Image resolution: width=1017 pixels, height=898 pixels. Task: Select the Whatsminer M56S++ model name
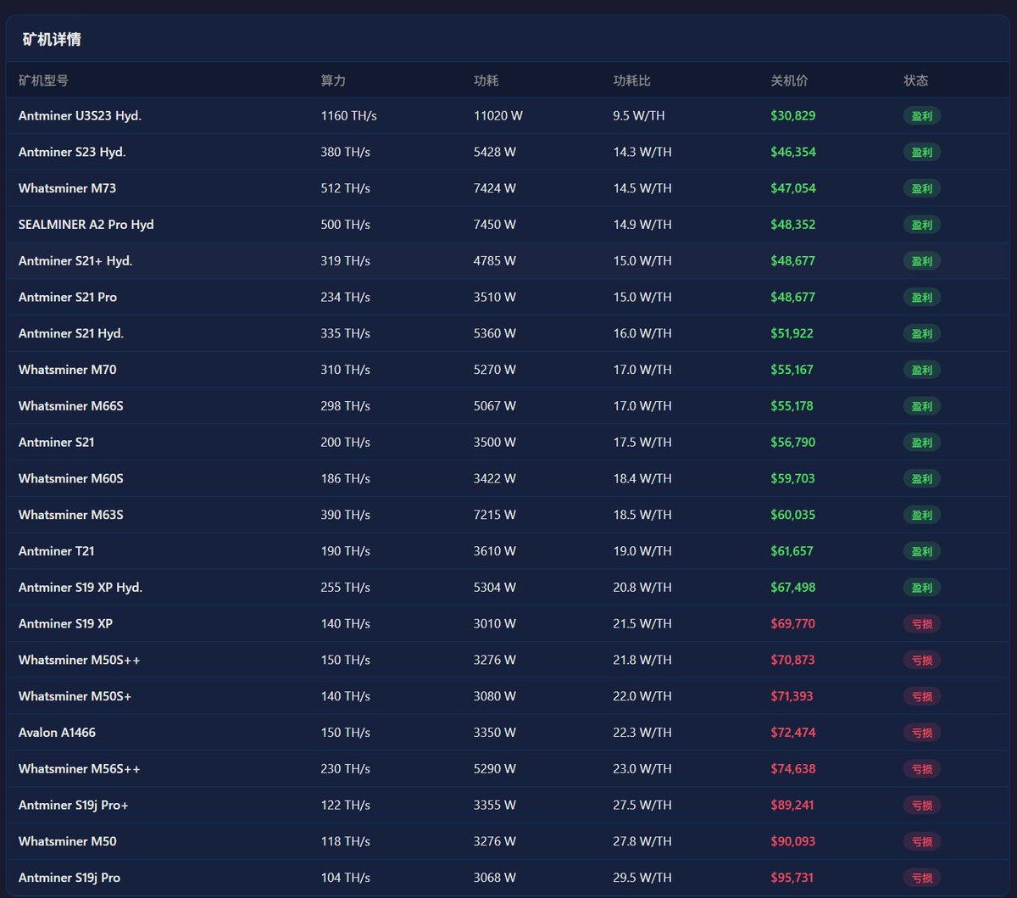(80, 769)
